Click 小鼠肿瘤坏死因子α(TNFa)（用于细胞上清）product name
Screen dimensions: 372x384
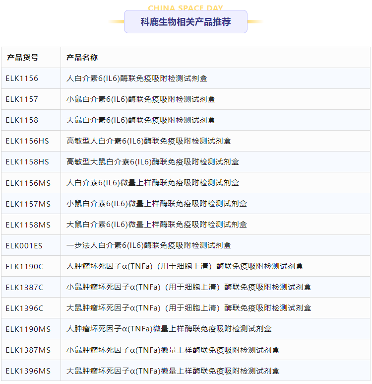(x=189, y=287)
